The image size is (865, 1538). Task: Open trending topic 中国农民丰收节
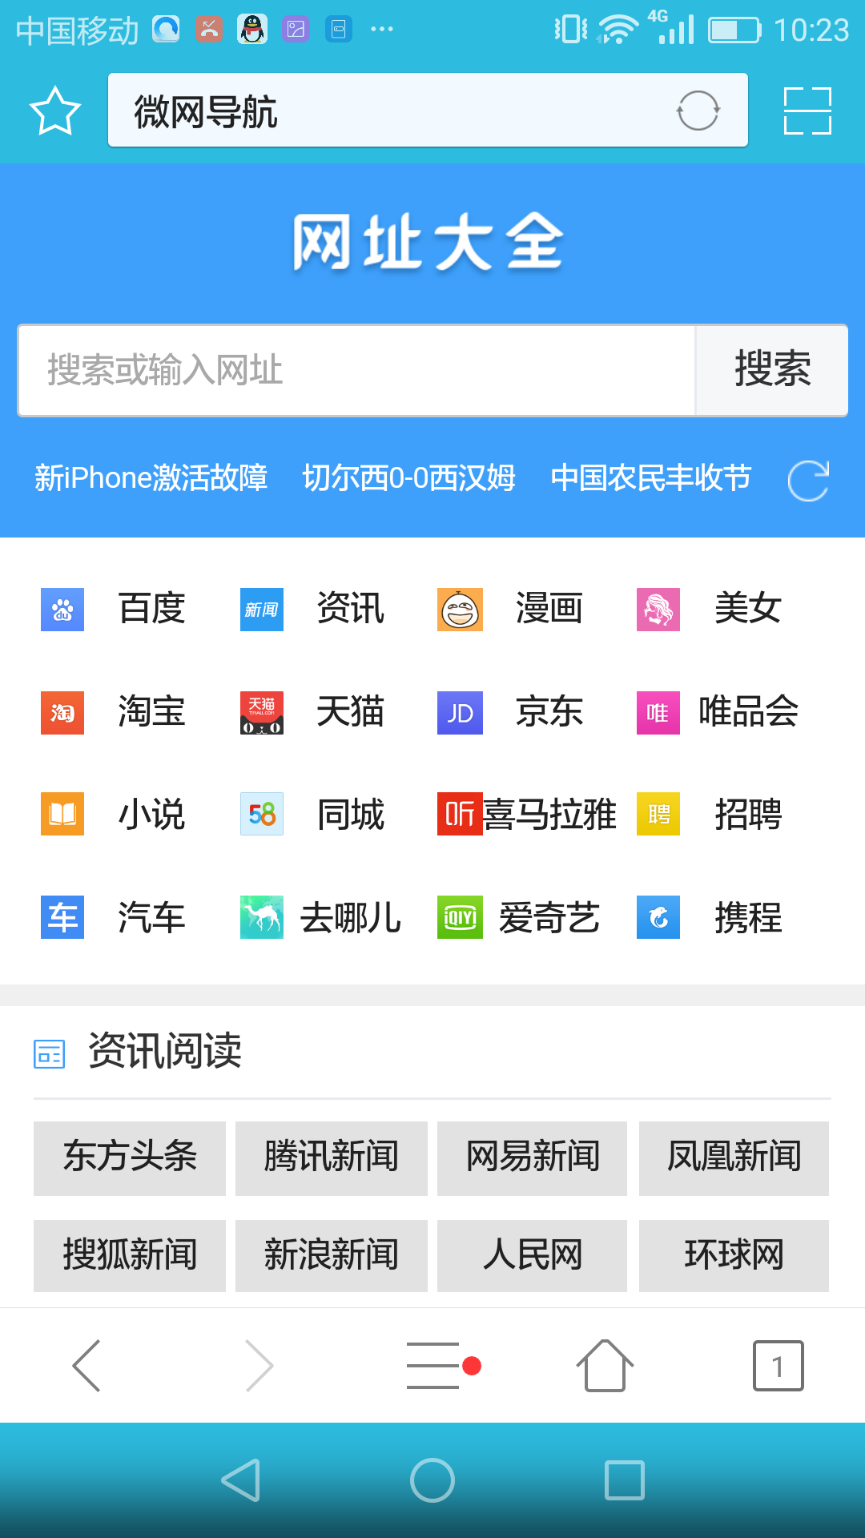click(650, 478)
